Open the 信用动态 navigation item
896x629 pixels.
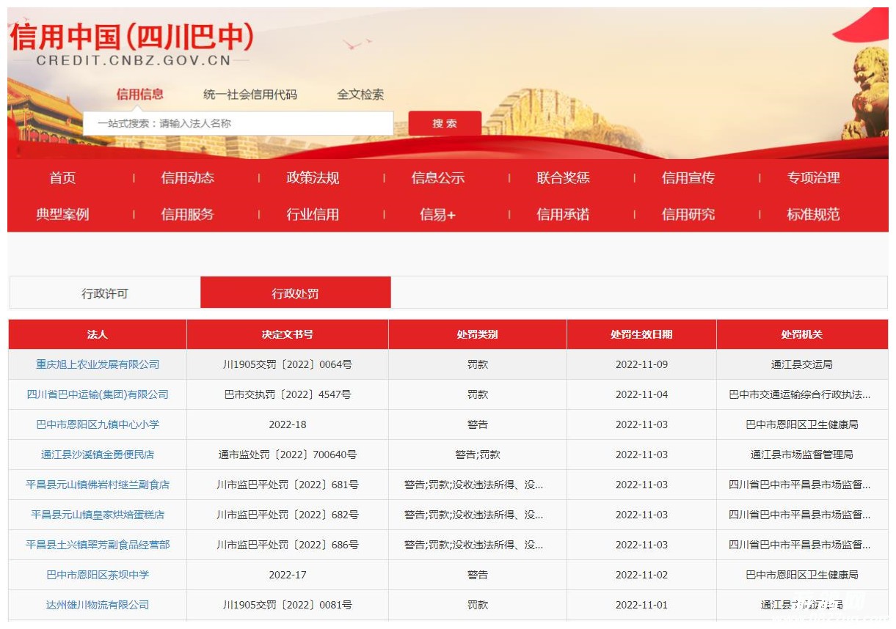188,178
